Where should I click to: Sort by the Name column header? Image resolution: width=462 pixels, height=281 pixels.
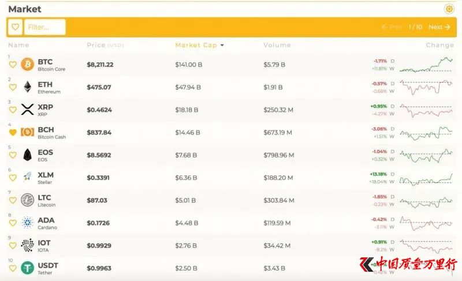[18, 45]
